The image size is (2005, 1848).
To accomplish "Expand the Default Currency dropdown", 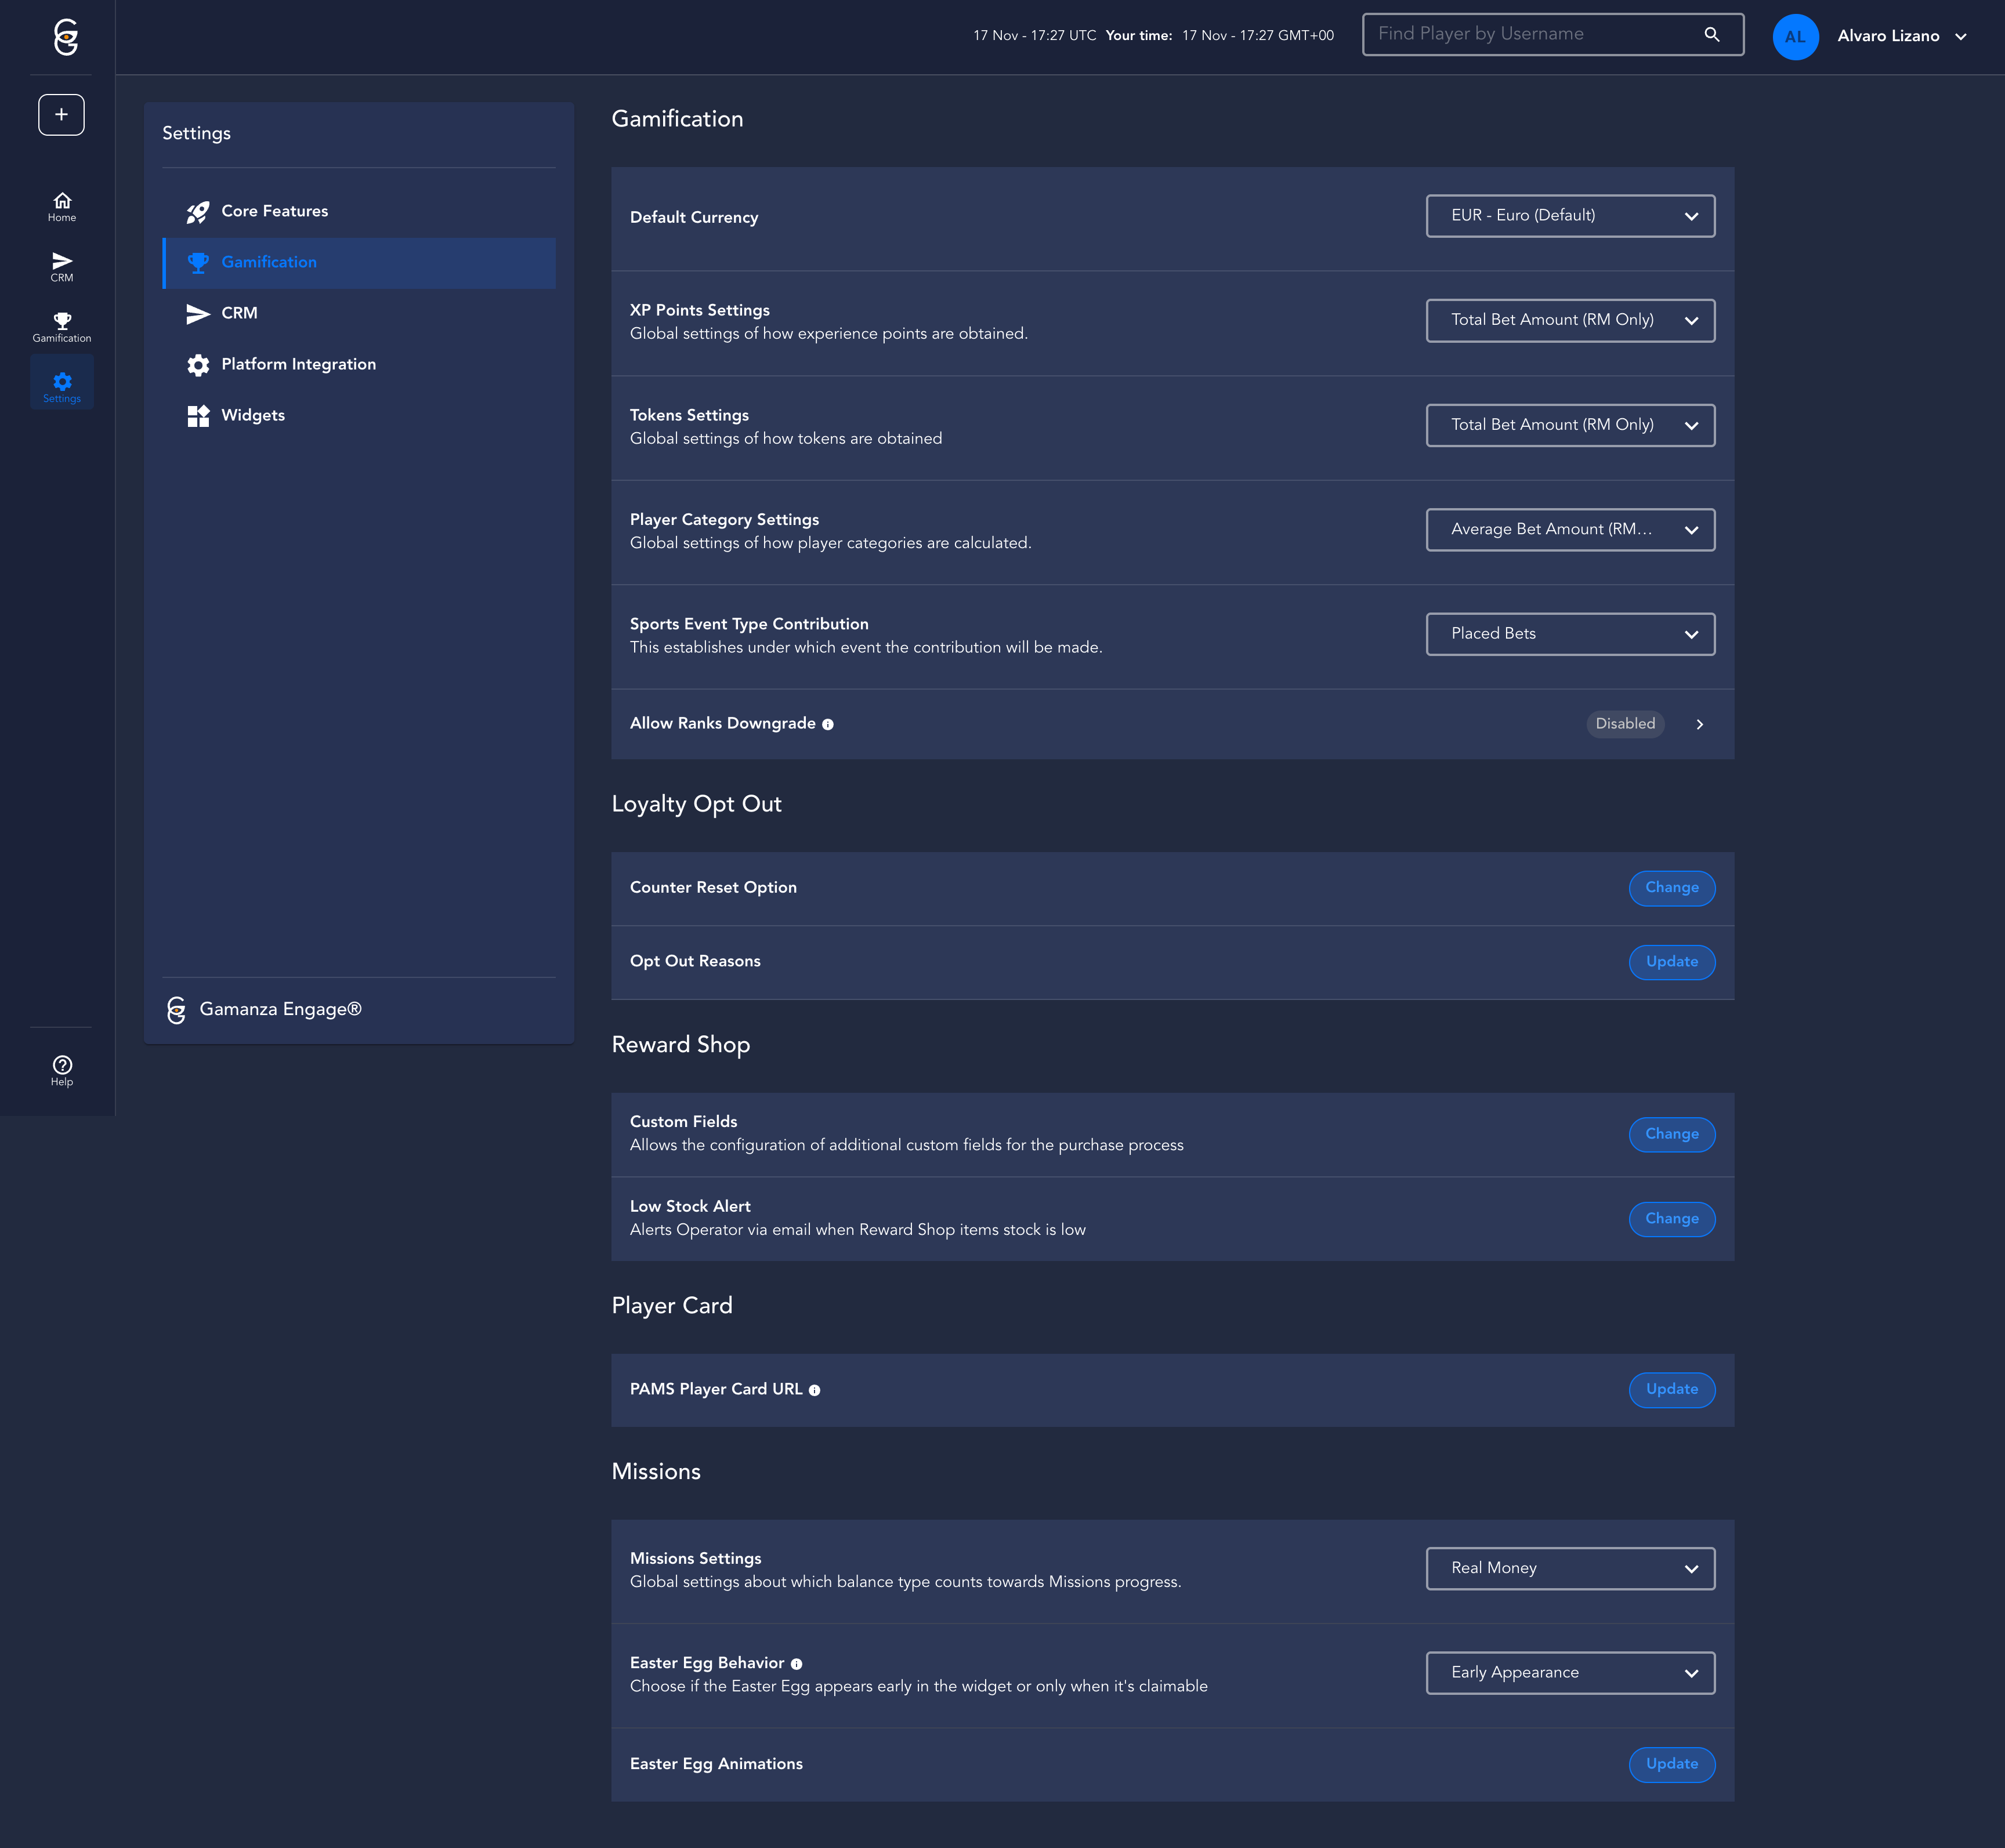I will 1570,216.
